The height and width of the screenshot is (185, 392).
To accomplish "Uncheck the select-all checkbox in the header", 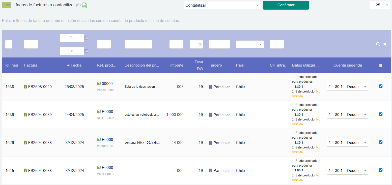I will click(x=381, y=65).
